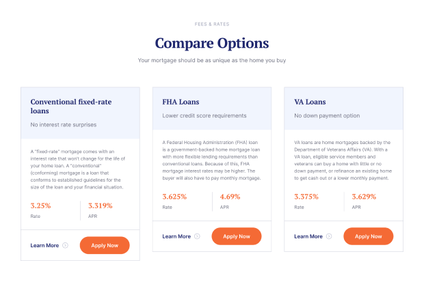Apply now for FHA Loans
Viewport: 424px width, 282px height.
[x=237, y=236]
